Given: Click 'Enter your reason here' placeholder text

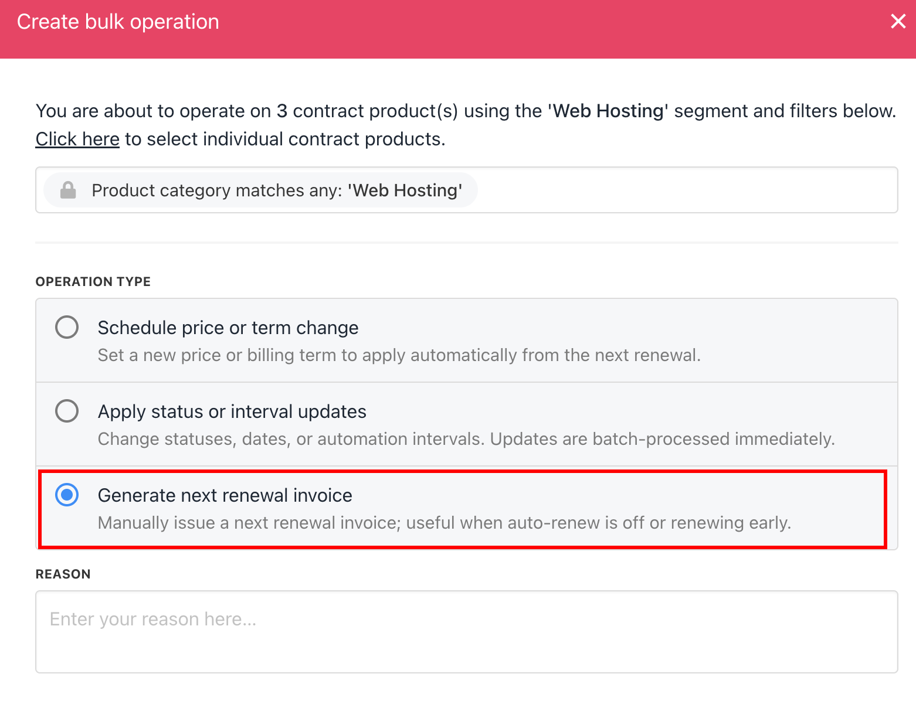Looking at the screenshot, I should (x=152, y=620).
